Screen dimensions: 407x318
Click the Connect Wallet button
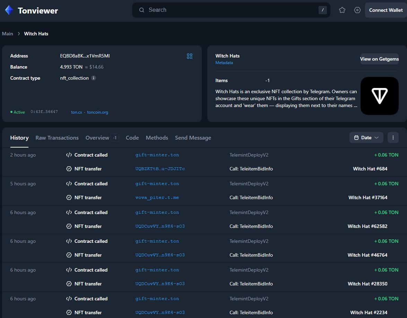(x=386, y=10)
